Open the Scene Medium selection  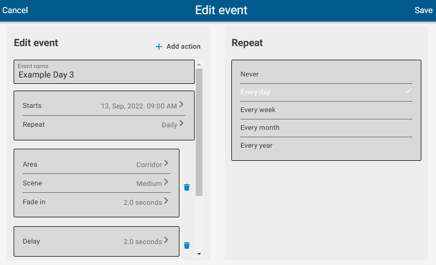pyautogui.click(x=96, y=183)
